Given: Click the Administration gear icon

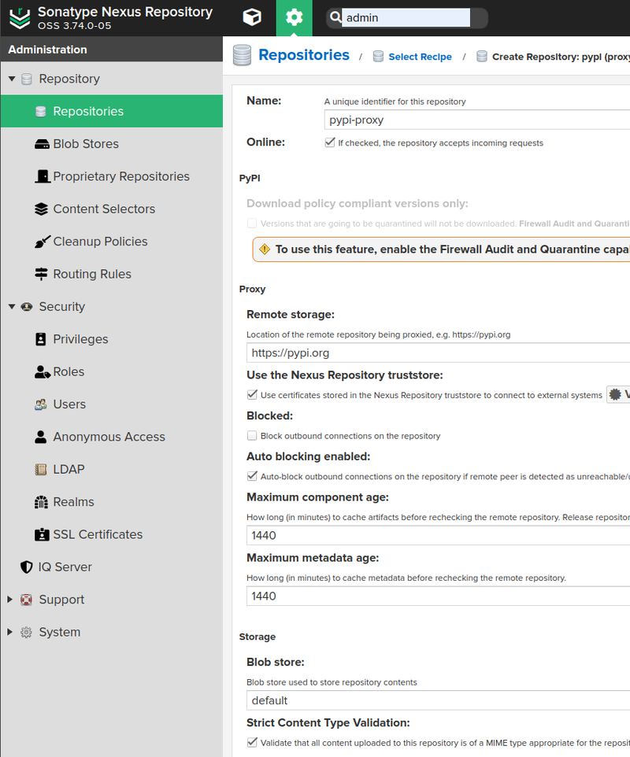Looking at the screenshot, I should (295, 18).
